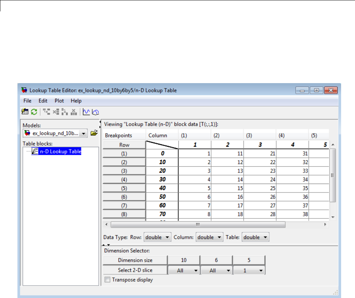Enable the Transpose display checkbox

coord(107,280)
